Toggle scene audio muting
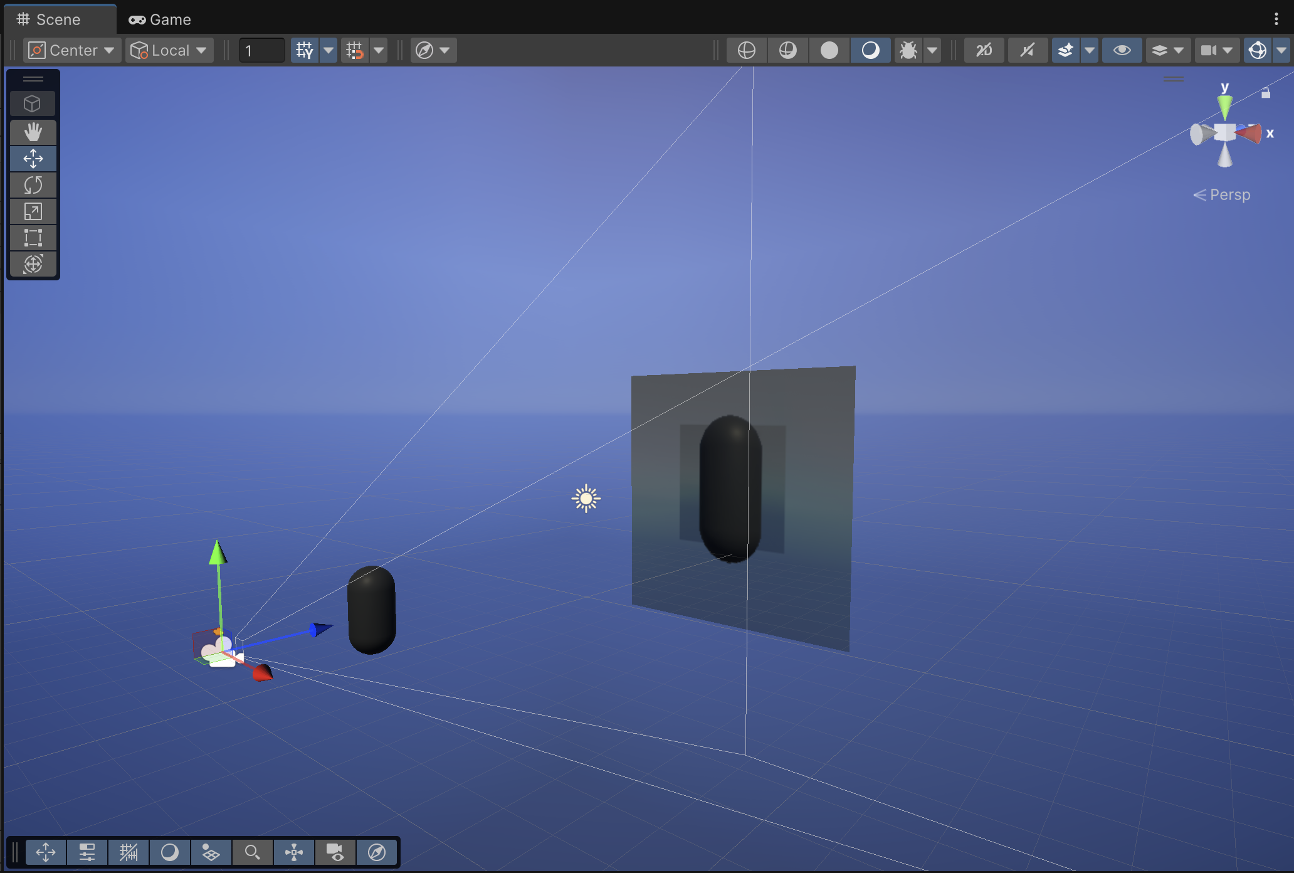 click(1026, 50)
